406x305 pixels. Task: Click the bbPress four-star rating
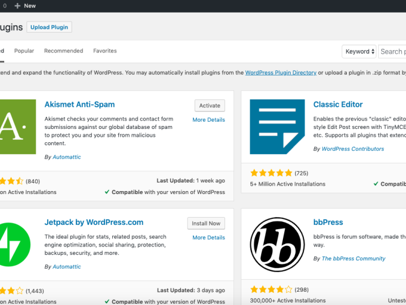pos(271,289)
